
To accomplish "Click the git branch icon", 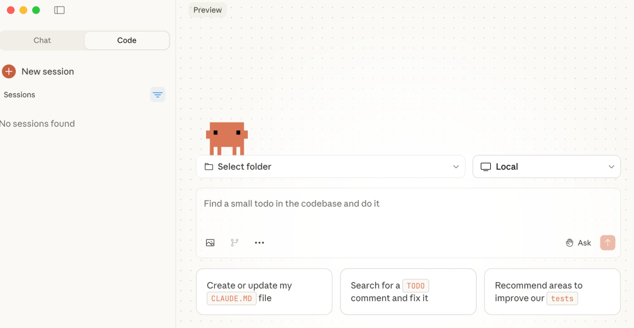I will [x=235, y=242].
